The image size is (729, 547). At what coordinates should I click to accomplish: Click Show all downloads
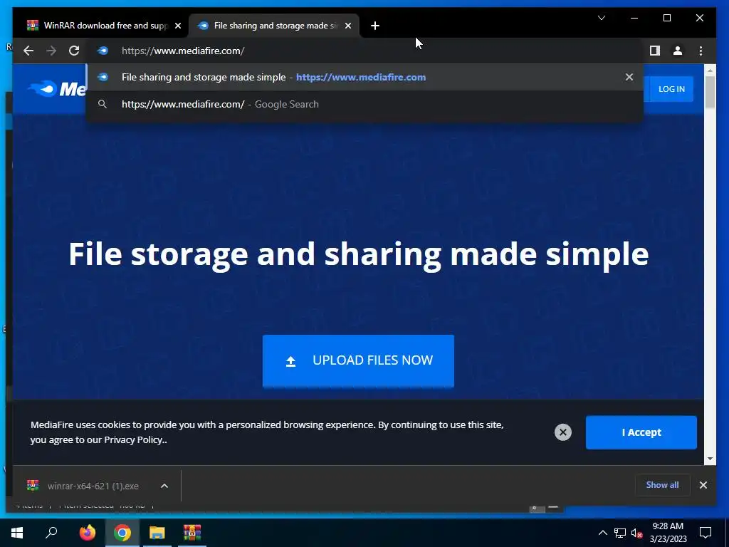point(662,484)
